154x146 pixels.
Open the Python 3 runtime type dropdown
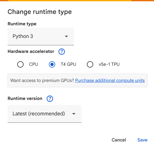point(41,36)
